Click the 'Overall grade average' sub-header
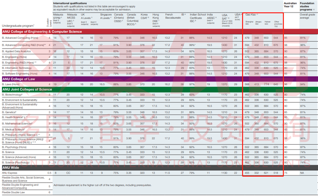 307,16
